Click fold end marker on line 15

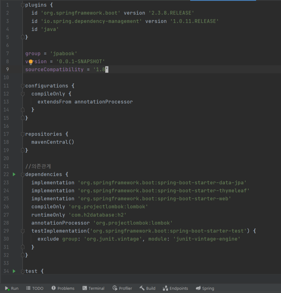click(x=23, y=118)
